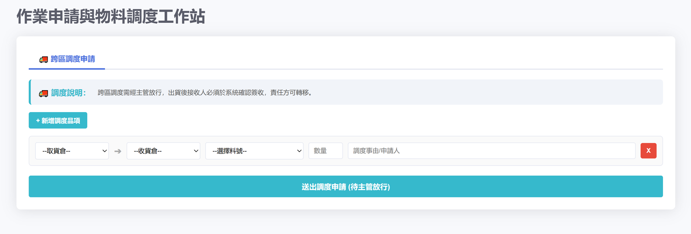
Task: Click the arrow icon between warehouse dropdowns
Action: point(118,151)
